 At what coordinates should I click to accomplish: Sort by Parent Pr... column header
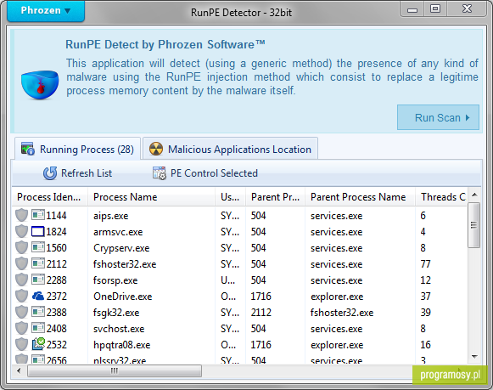pos(275,197)
